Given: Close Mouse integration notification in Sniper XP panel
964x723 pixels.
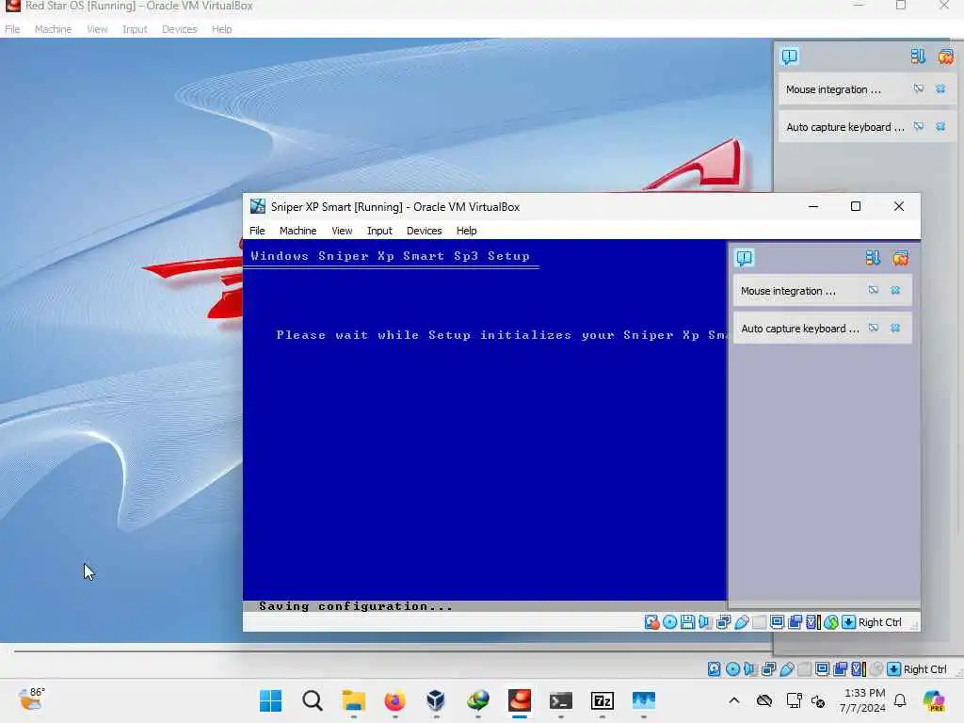Looking at the screenshot, I should pyautogui.click(x=895, y=290).
